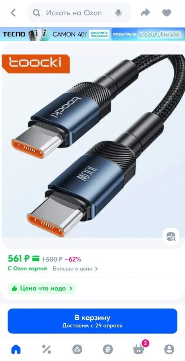Tap Оформите предзаказ in the banner
185x361 pixels.
click(99, 34)
